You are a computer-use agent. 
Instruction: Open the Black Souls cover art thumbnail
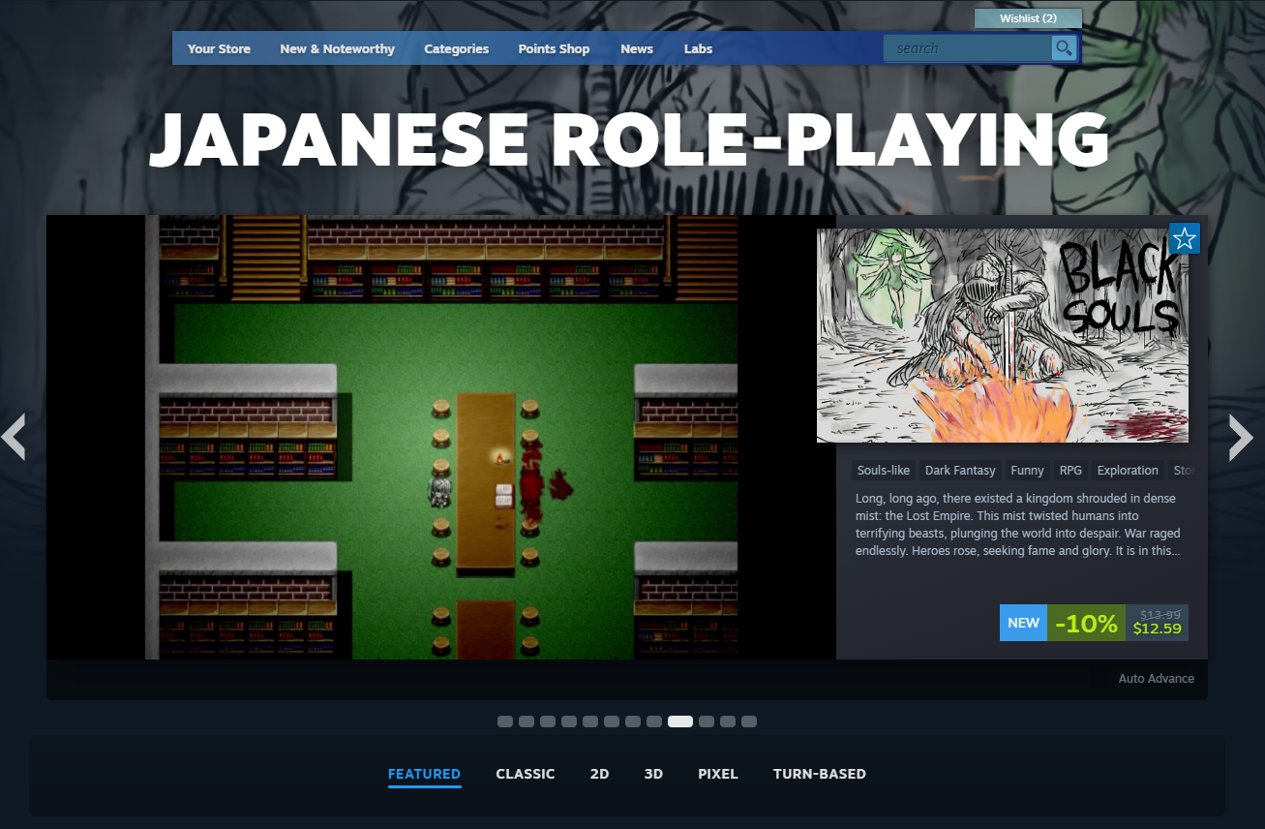[x=1002, y=335]
